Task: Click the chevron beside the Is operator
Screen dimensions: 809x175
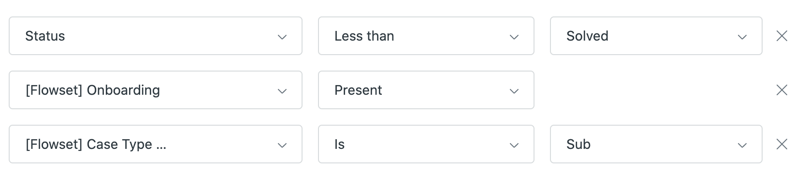Action: tap(514, 145)
